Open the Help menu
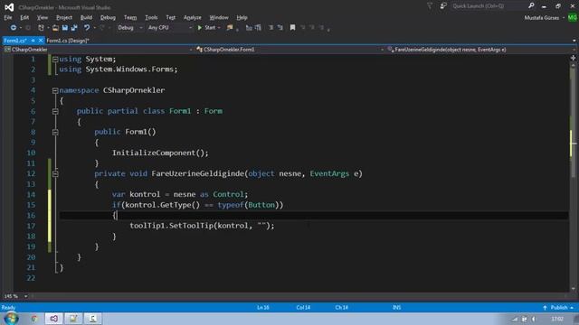The height and width of the screenshot is (325, 579). 242,17
